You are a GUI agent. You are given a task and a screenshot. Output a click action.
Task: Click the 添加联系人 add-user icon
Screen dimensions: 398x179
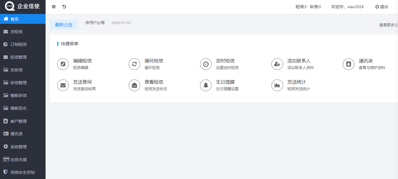click(x=277, y=64)
